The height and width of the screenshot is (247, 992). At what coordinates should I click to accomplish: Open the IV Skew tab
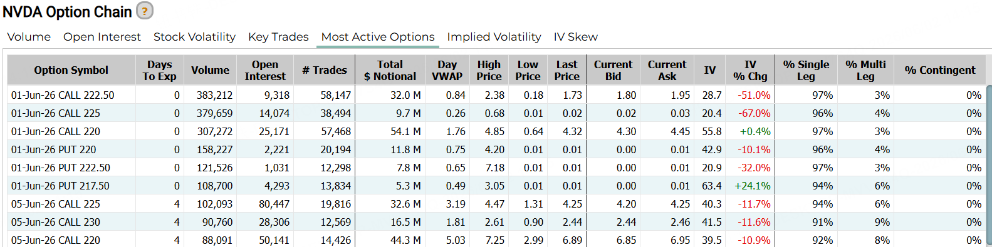(x=575, y=37)
